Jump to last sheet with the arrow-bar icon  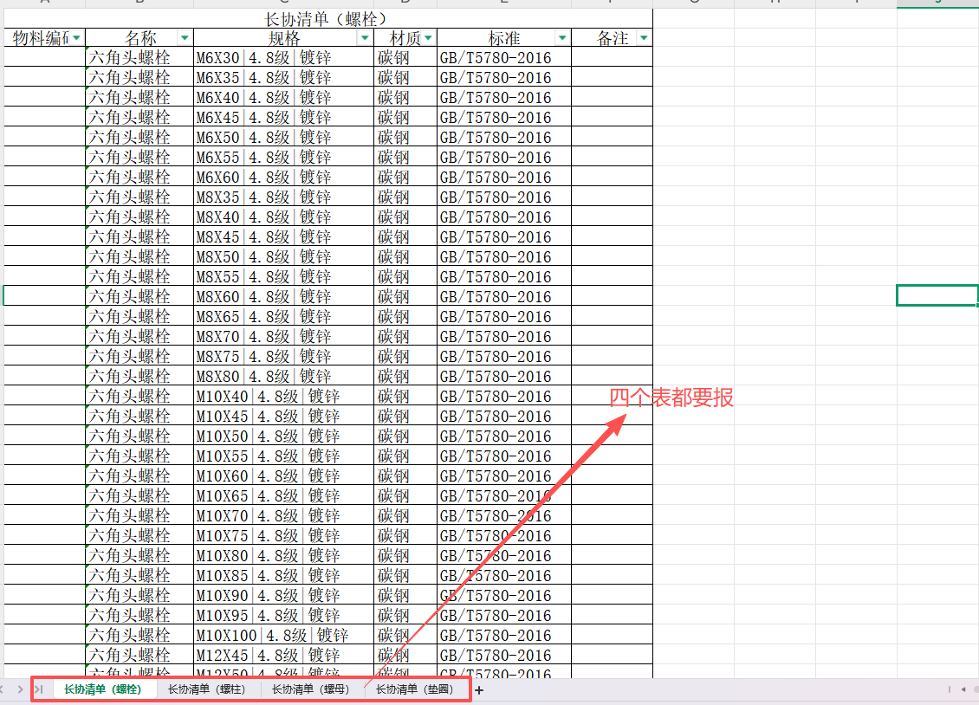point(39,689)
